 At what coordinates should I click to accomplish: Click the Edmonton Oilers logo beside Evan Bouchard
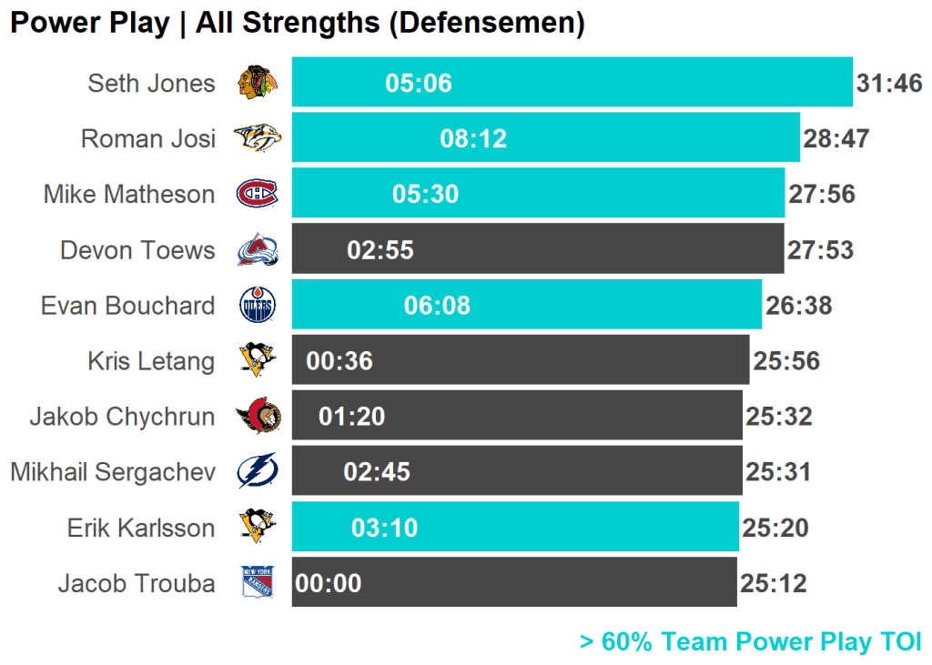coord(258,305)
